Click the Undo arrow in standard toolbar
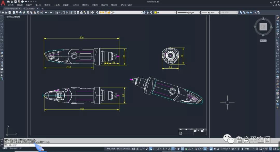The width and height of the screenshot is (280, 152). pos(46,12)
